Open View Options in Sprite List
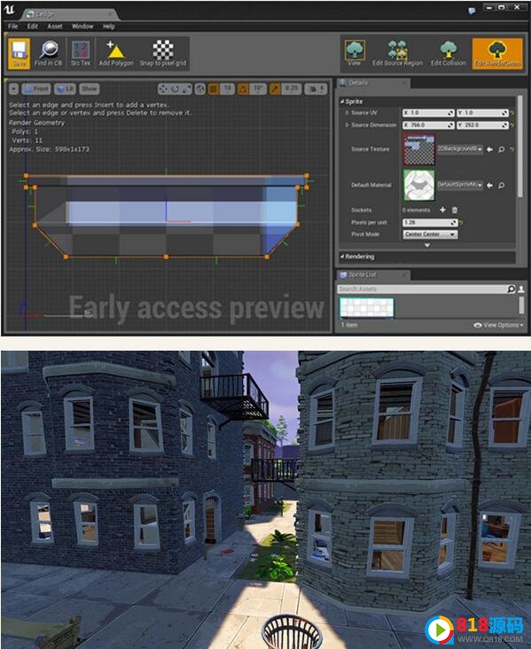This screenshot has width=531, height=649. pyautogui.click(x=499, y=325)
